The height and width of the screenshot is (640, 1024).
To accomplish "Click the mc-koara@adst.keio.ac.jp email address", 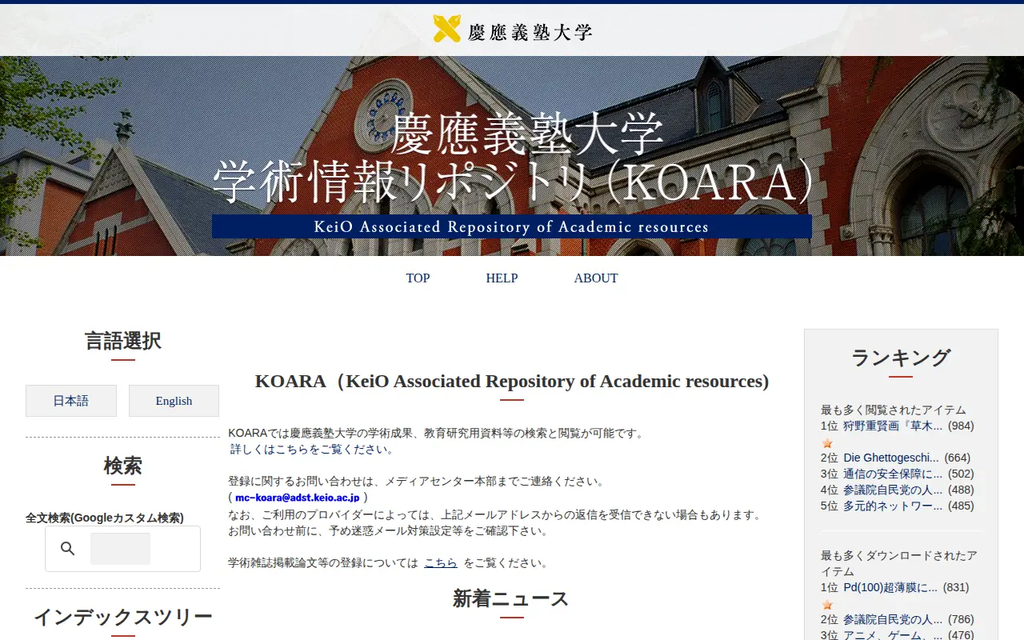I will pos(298,498).
